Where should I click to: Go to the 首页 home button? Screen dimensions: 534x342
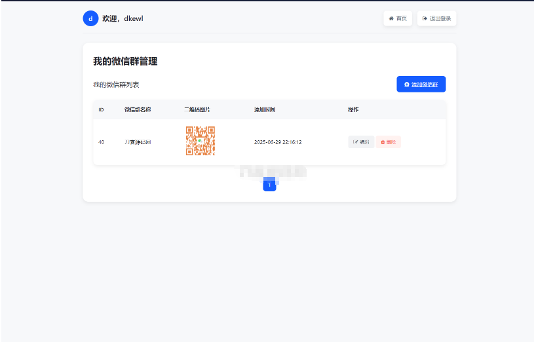398,18
